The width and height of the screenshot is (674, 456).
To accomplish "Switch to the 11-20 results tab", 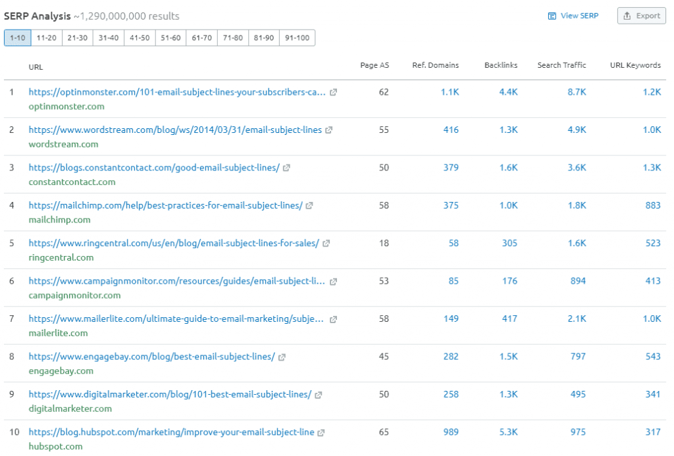I will (47, 38).
